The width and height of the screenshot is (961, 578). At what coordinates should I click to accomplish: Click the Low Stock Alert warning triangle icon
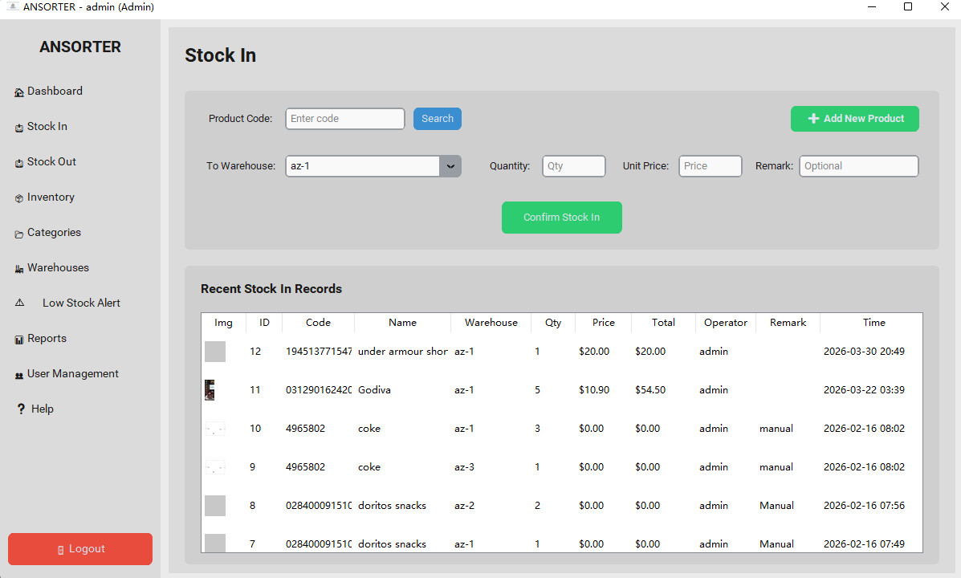point(19,302)
